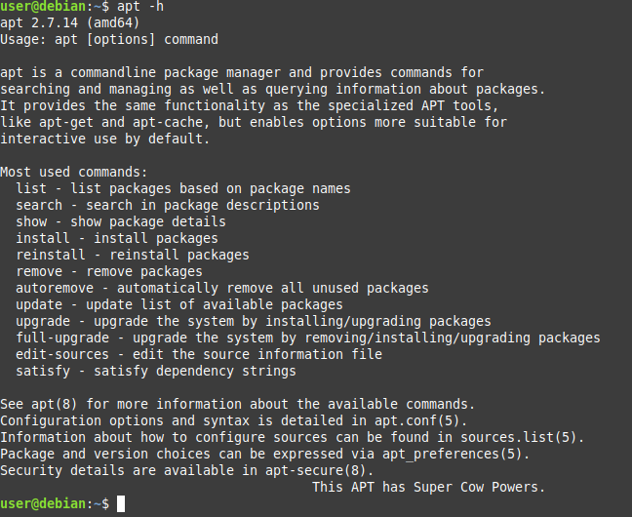Select the 'update' command entry
The width and height of the screenshot is (632, 517).
(179, 304)
